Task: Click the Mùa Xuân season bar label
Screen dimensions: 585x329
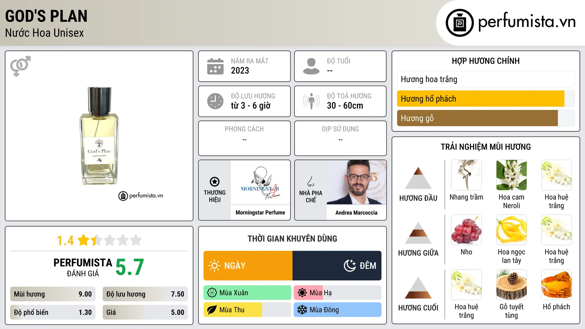Action: (234, 293)
